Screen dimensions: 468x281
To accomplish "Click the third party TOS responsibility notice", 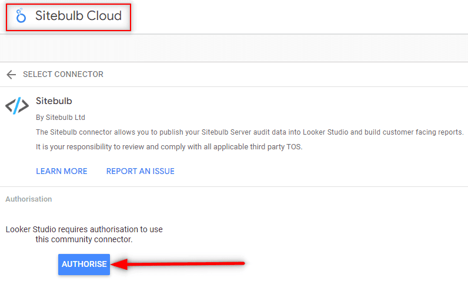I will pos(169,147).
